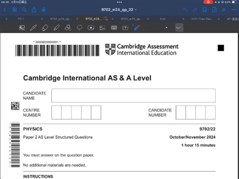Close the P2-1 tab
The image size is (239, 179).
coord(6,19)
